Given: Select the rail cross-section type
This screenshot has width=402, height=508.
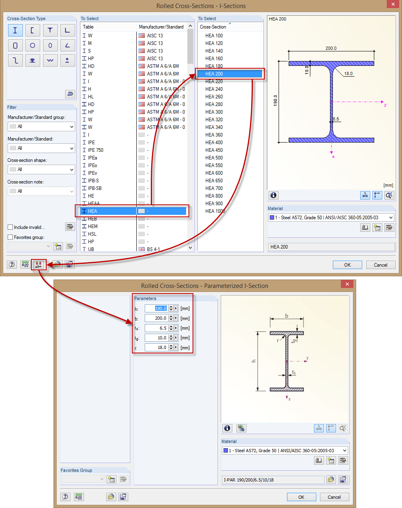Looking at the screenshot, I should coord(33,60).
